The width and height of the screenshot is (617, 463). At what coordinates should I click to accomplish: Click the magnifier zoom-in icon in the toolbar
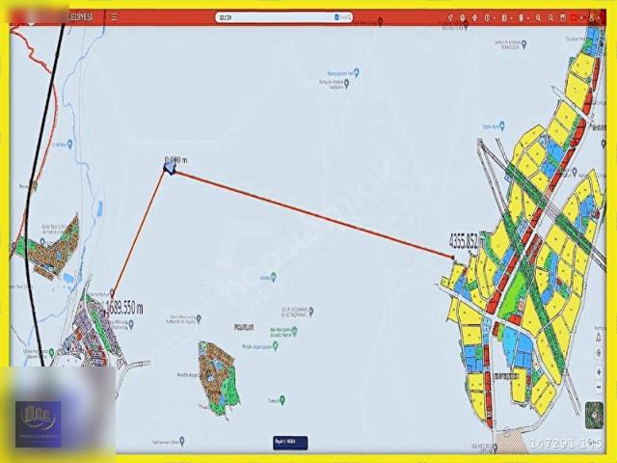coord(538,17)
